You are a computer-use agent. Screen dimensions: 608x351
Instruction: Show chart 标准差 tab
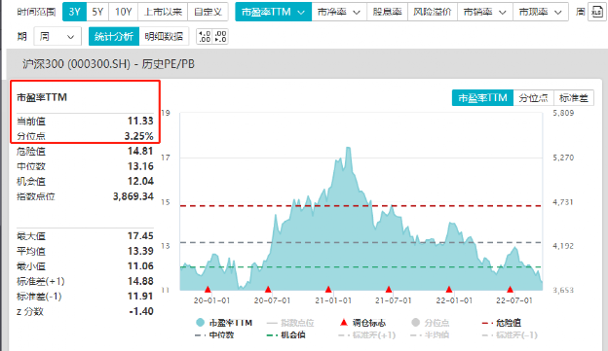point(574,98)
